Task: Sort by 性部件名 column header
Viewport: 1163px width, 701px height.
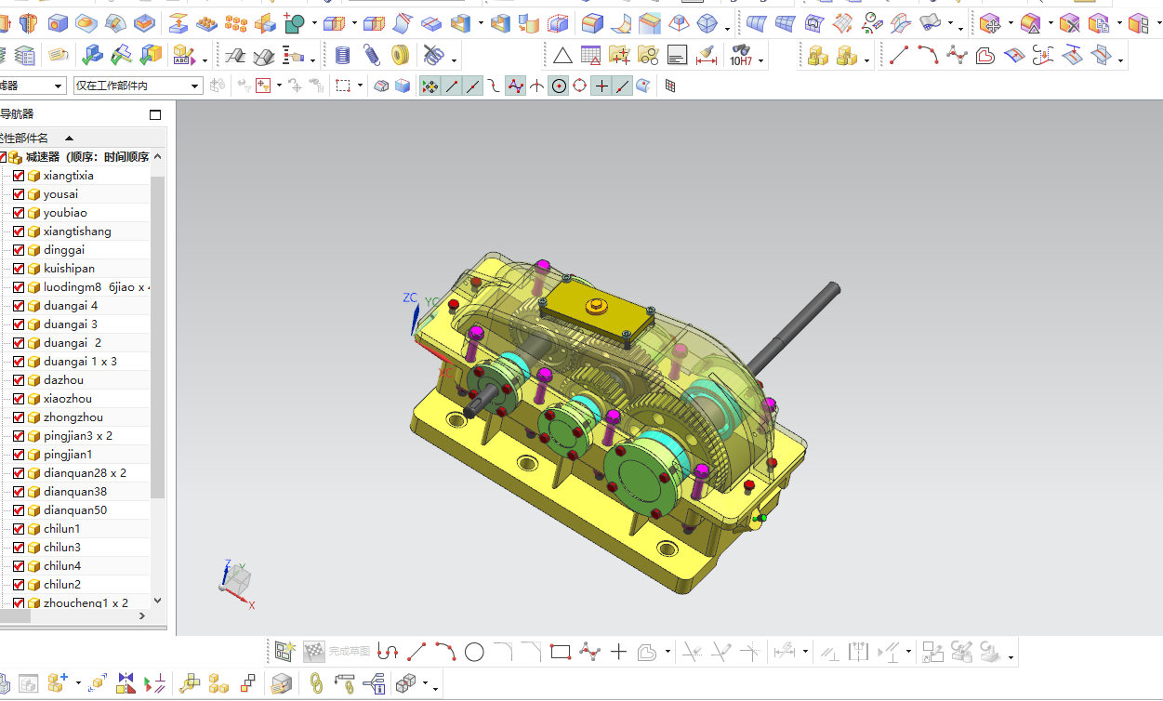Action: click(25, 138)
